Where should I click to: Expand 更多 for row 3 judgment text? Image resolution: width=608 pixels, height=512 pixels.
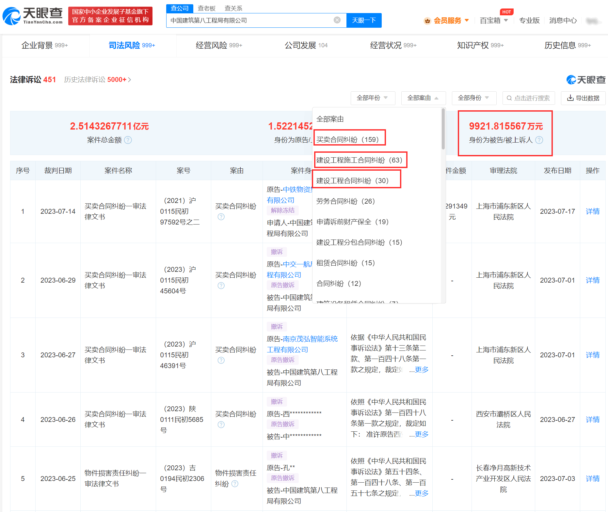422,370
